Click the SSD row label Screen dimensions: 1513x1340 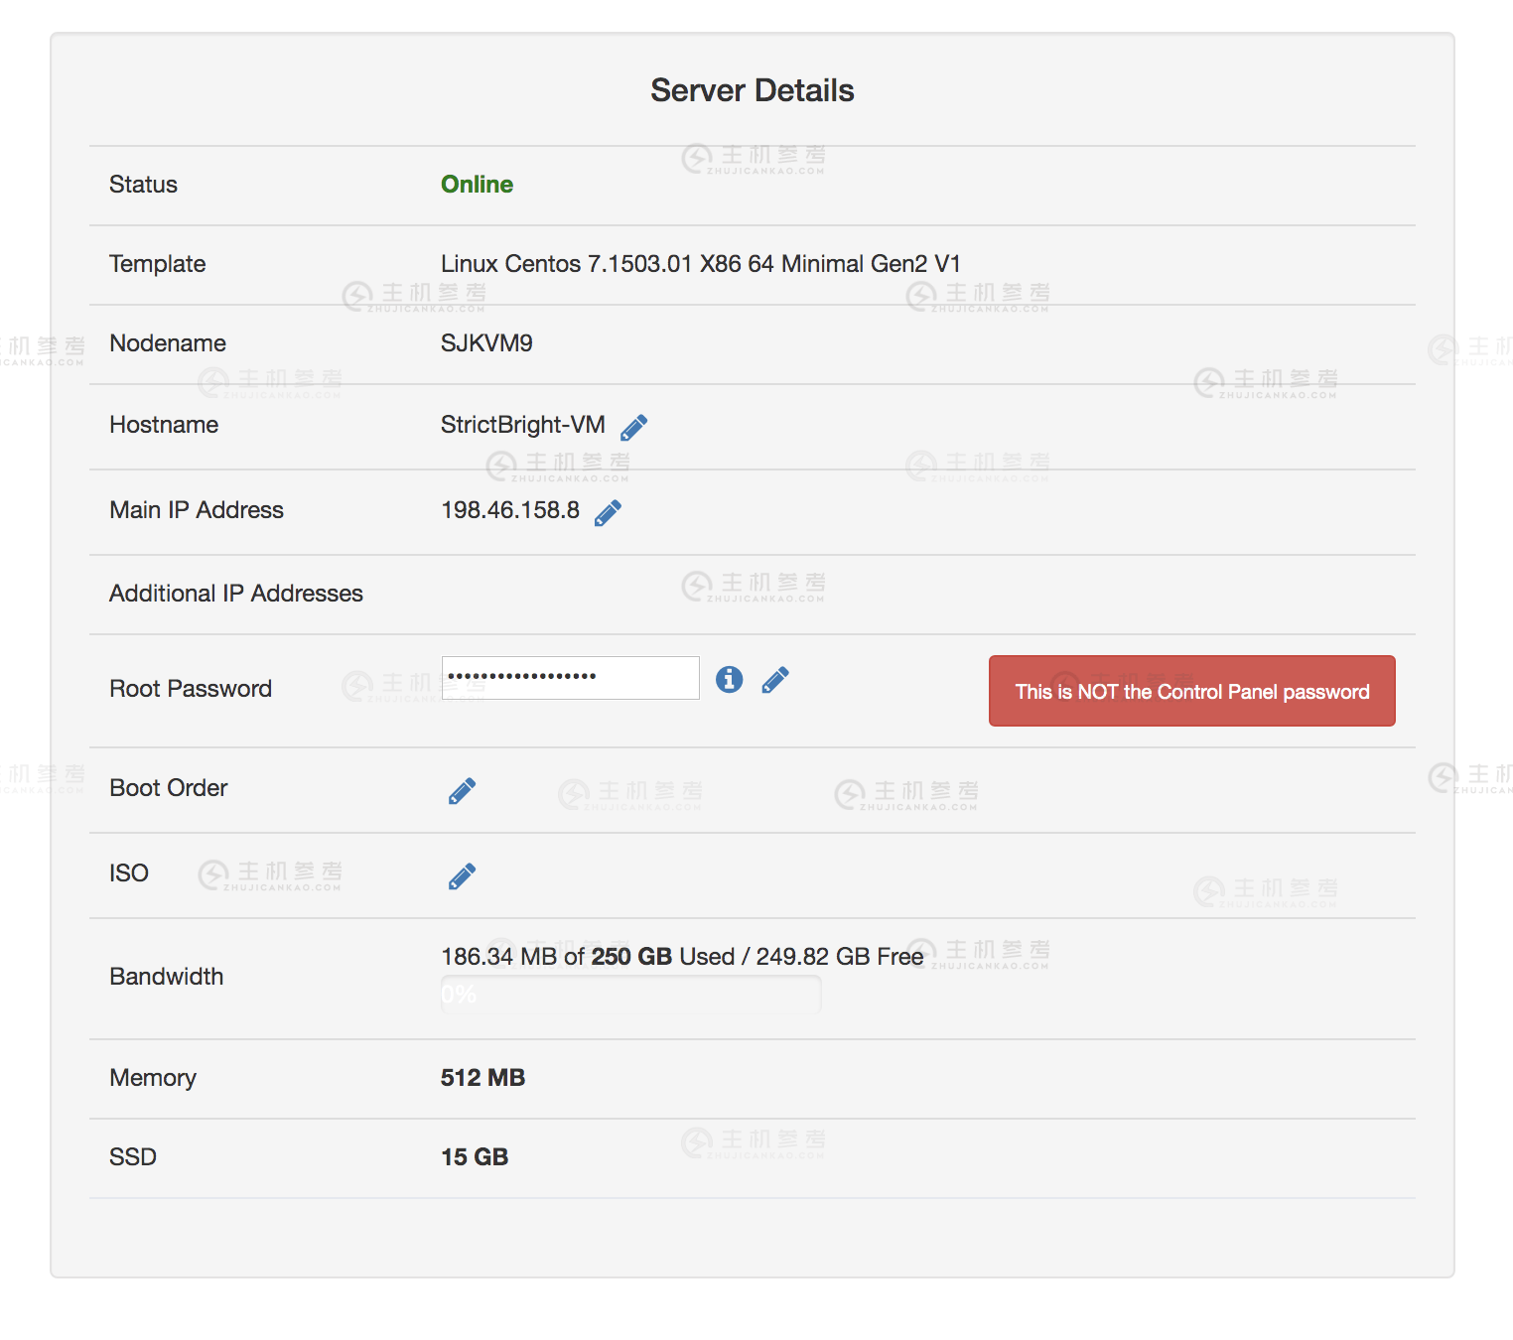[133, 1157]
